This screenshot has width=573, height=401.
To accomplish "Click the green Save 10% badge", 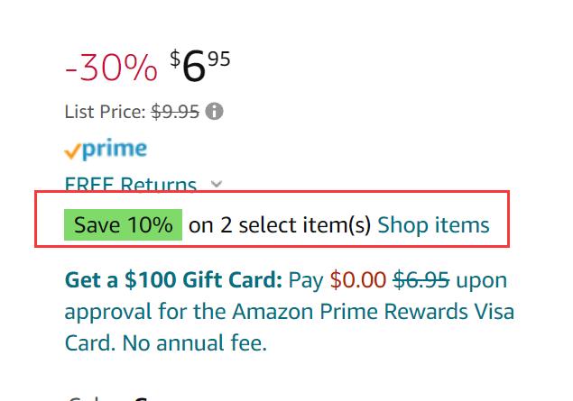I will [123, 224].
